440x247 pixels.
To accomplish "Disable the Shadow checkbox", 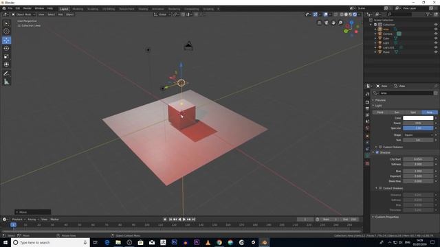I will (377, 152).
